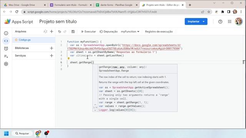Add a new file with plus icon
246x138 pixels.
pos(52,31)
